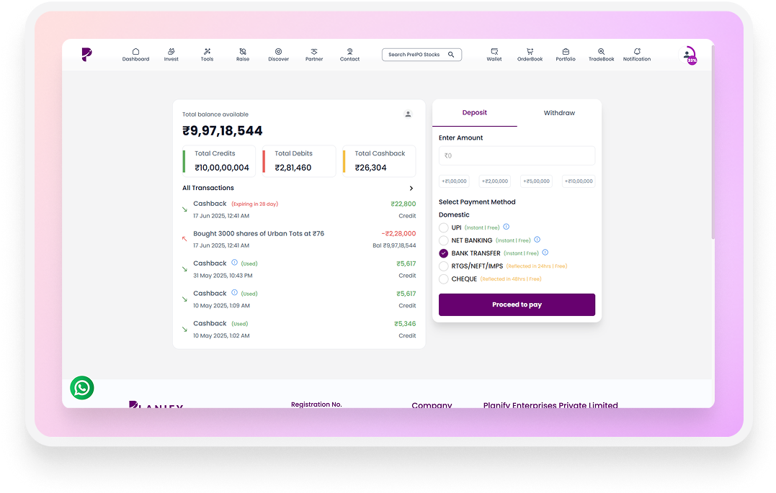The width and height of the screenshot is (776, 493).
Task: Add the +₹1,00,000 quick amount
Action: tap(455, 181)
